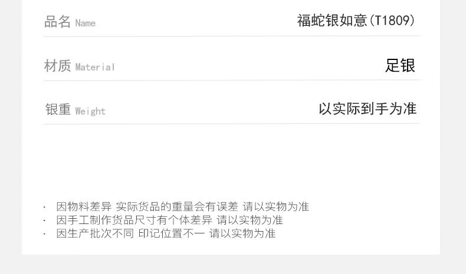Click the note about 因生产批次不同
The image size is (466, 274).
coord(166,233)
